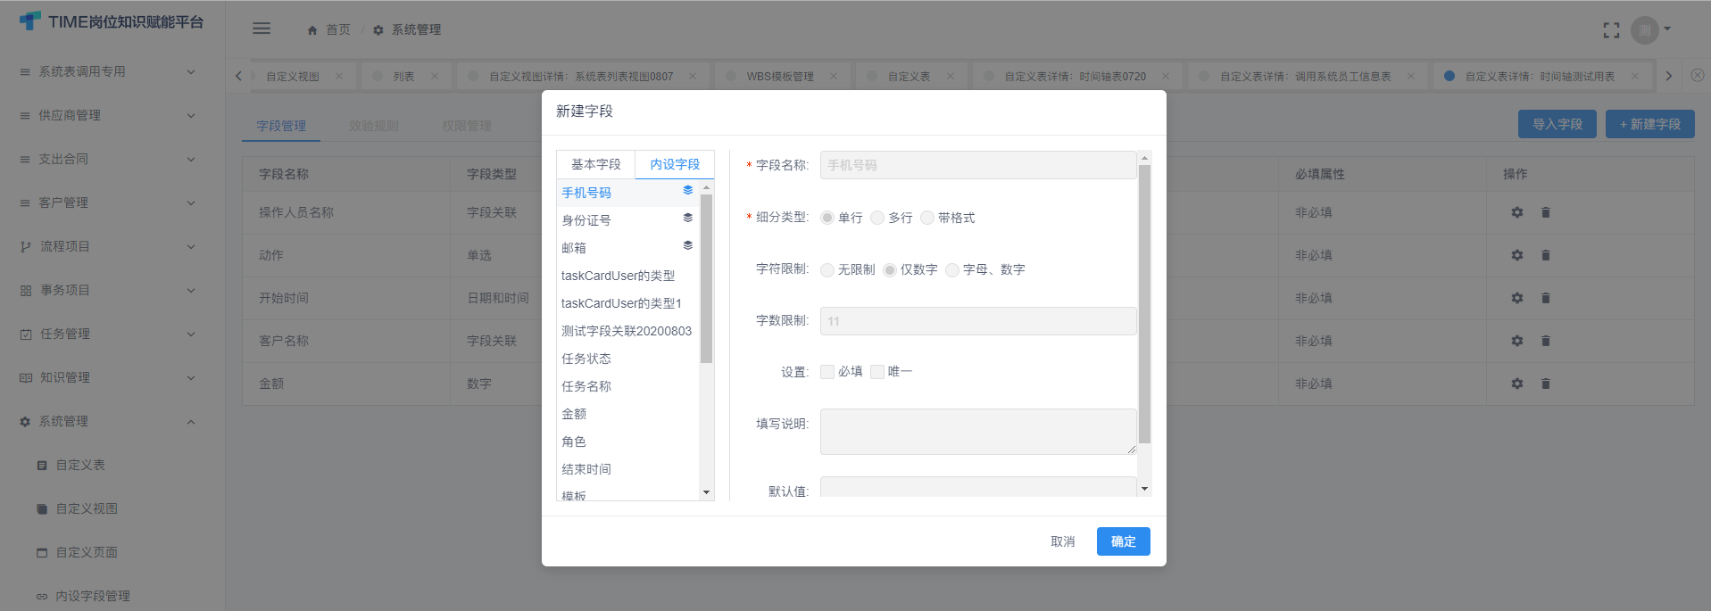Close the 时间轴测试用表 detail tab
This screenshot has width=1711, height=611.
pos(1635,76)
